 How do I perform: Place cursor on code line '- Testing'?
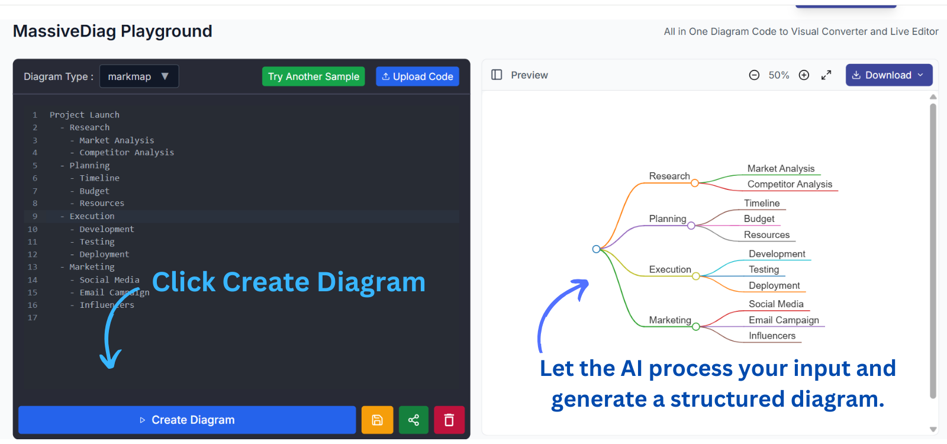pos(92,242)
